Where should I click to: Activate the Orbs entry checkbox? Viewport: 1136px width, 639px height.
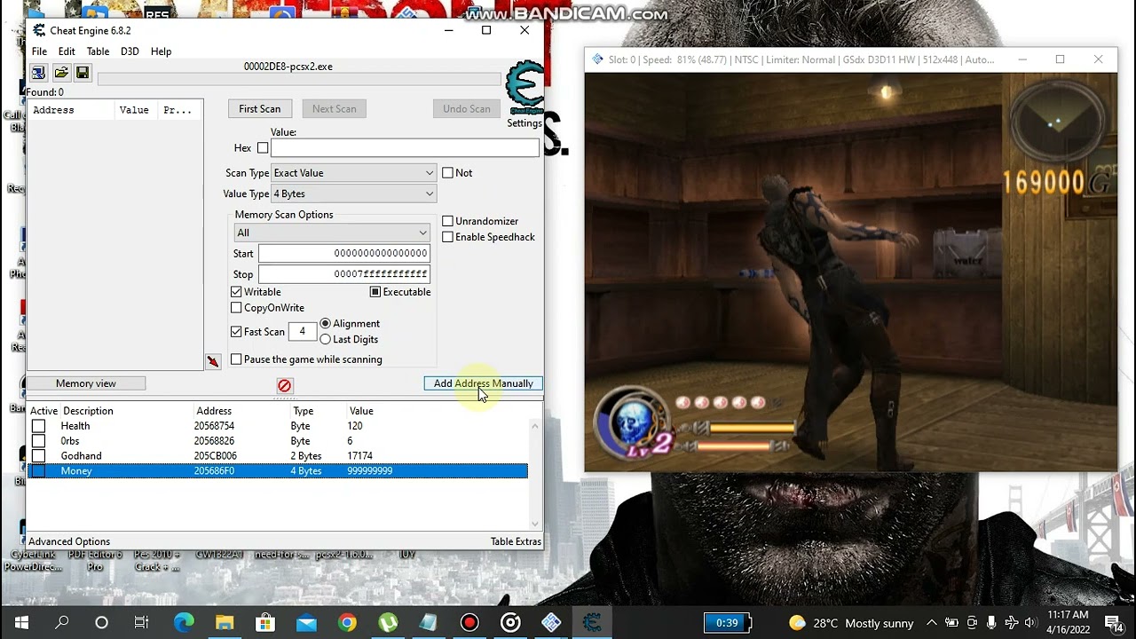38,441
